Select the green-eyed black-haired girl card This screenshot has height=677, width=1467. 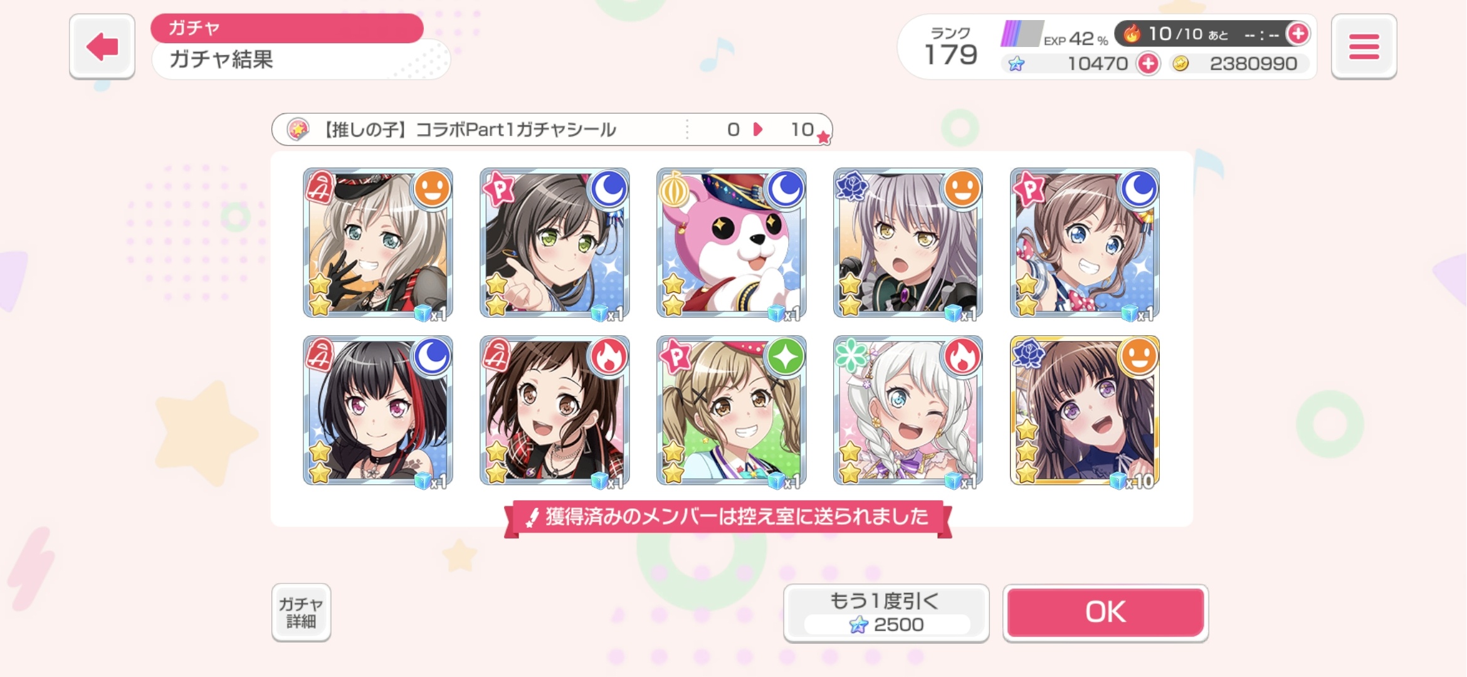coord(554,243)
